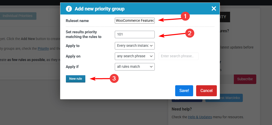272x125 pixels.
Task: Click the red annotation marker number 2
Action: click(x=189, y=33)
